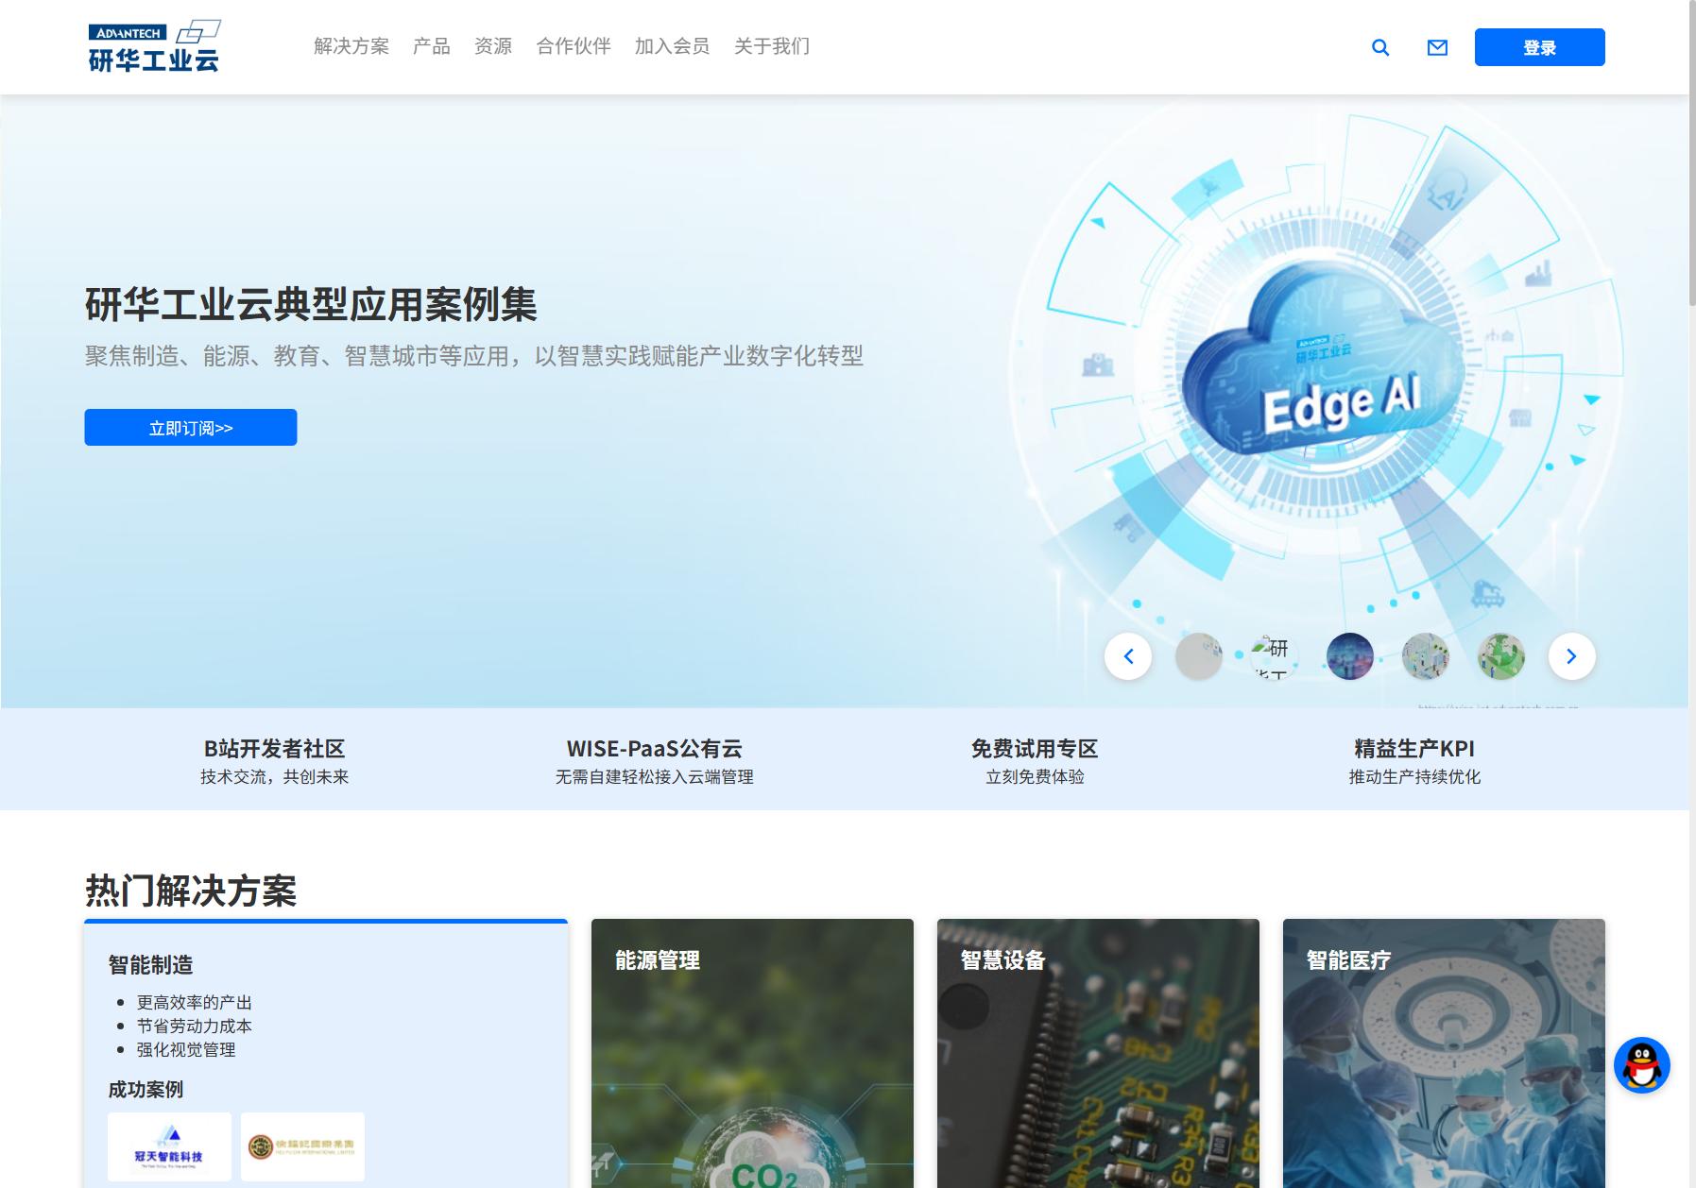The width and height of the screenshot is (1696, 1188).
Task: Click the 立即订阅>> button
Action: 191,428
